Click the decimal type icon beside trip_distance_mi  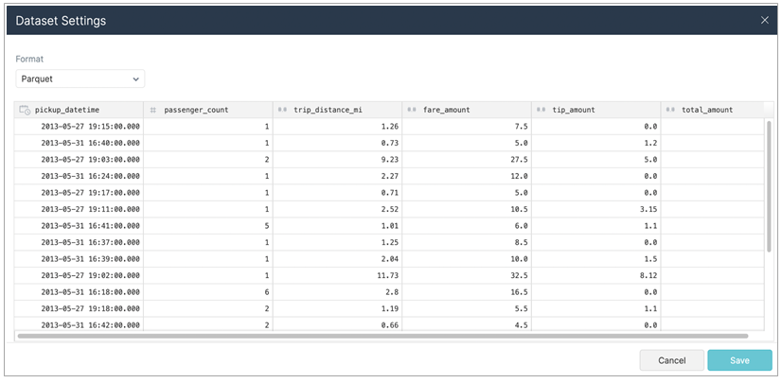pyautogui.click(x=283, y=110)
